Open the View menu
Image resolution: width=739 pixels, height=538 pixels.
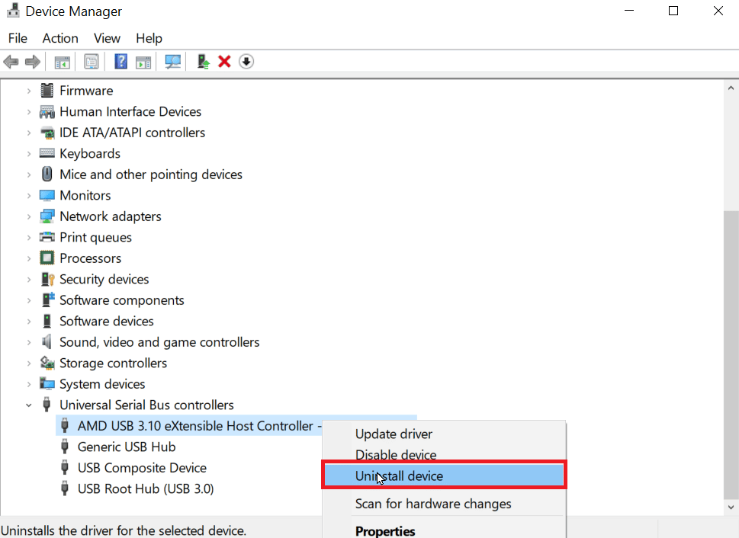click(x=107, y=38)
